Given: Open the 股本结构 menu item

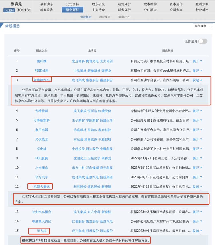Looking at the screenshot, I should pos(150,4).
